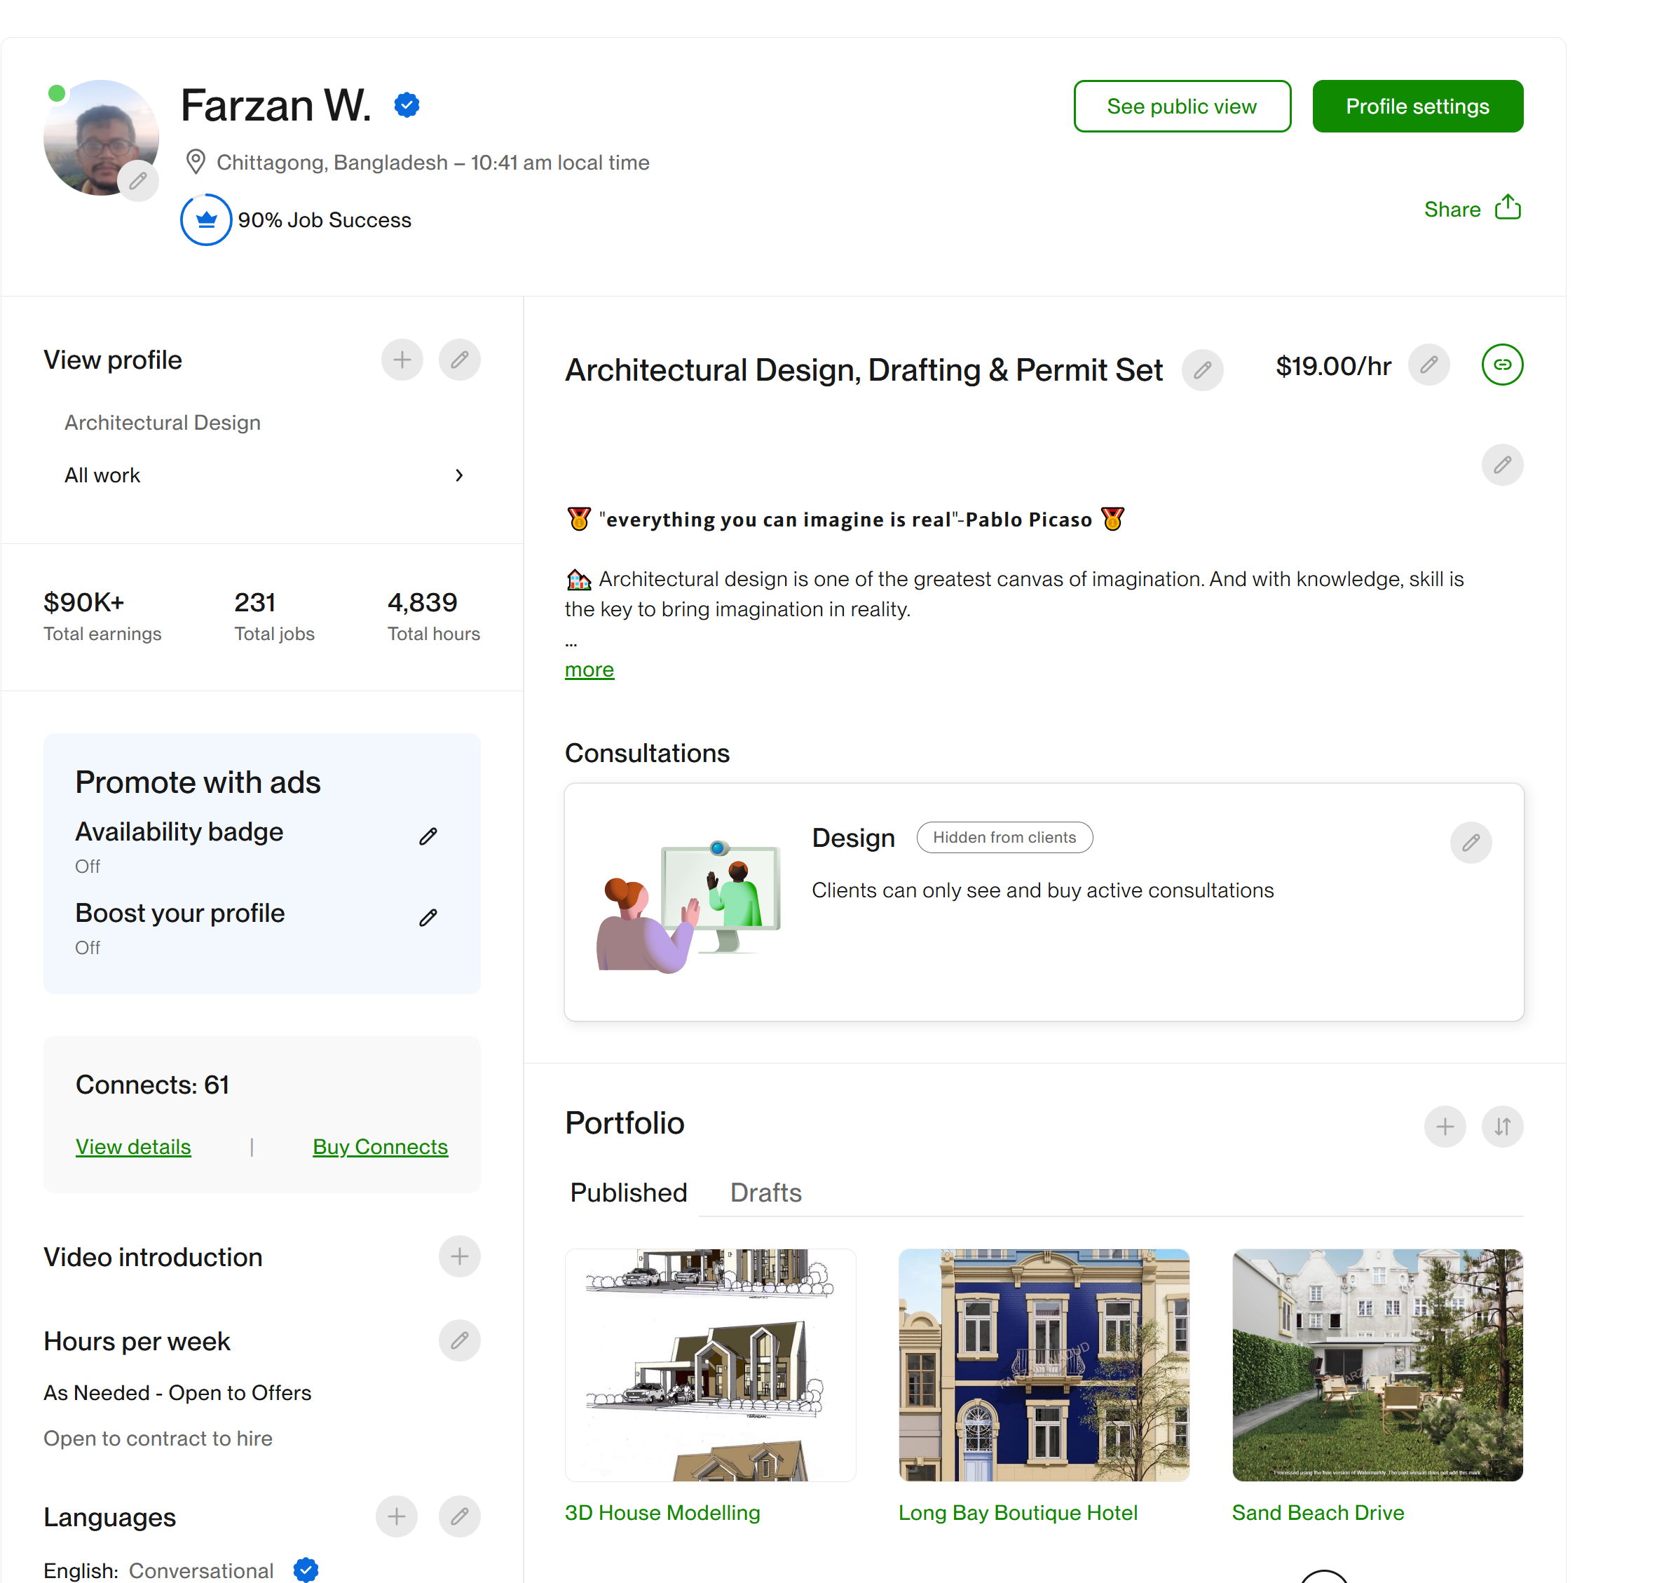Edit the Architectural Design profile title
Screen dimensions: 1664x1583
click(1202, 369)
